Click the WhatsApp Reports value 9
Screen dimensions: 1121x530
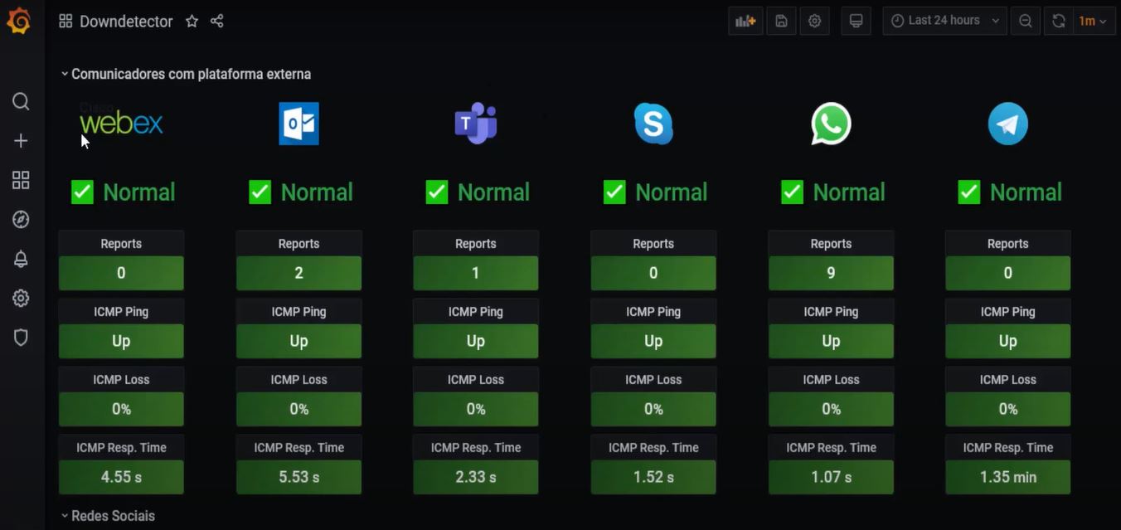pos(831,273)
